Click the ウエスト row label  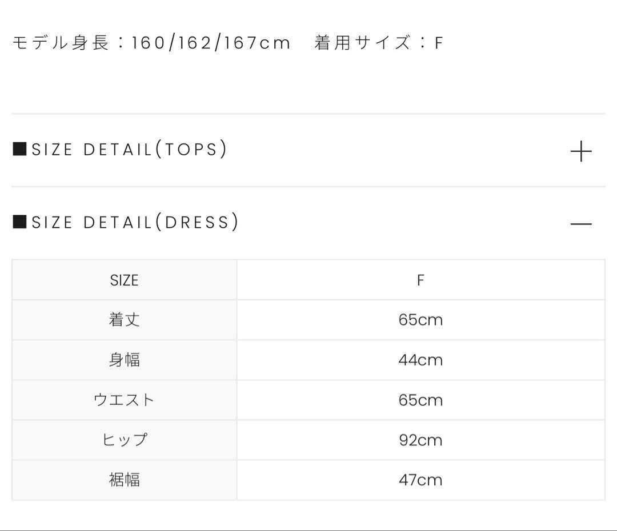pyautogui.click(x=124, y=400)
